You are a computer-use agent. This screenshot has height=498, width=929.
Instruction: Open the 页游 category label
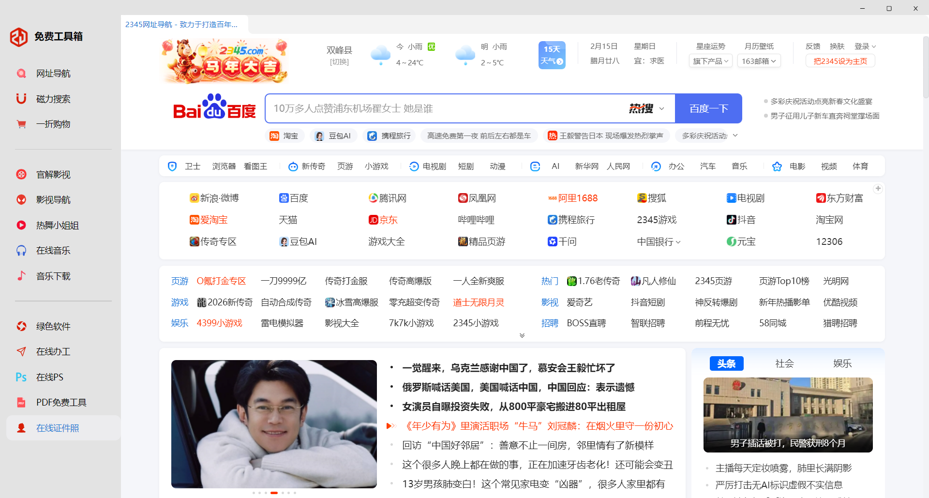pyautogui.click(x=180, y=281)
